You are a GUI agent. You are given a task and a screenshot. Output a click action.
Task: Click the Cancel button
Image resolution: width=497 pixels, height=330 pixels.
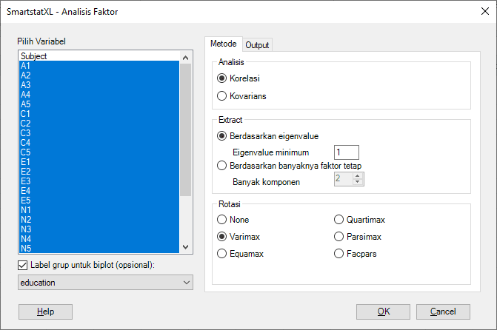443,312
